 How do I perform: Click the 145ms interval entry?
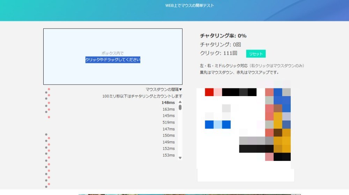coord(169,116)
